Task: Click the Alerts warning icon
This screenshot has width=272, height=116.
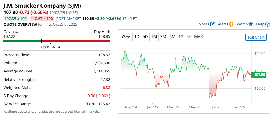Action: coord(231,24)
